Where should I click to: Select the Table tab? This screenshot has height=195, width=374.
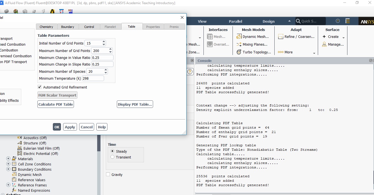pos(131,27)
